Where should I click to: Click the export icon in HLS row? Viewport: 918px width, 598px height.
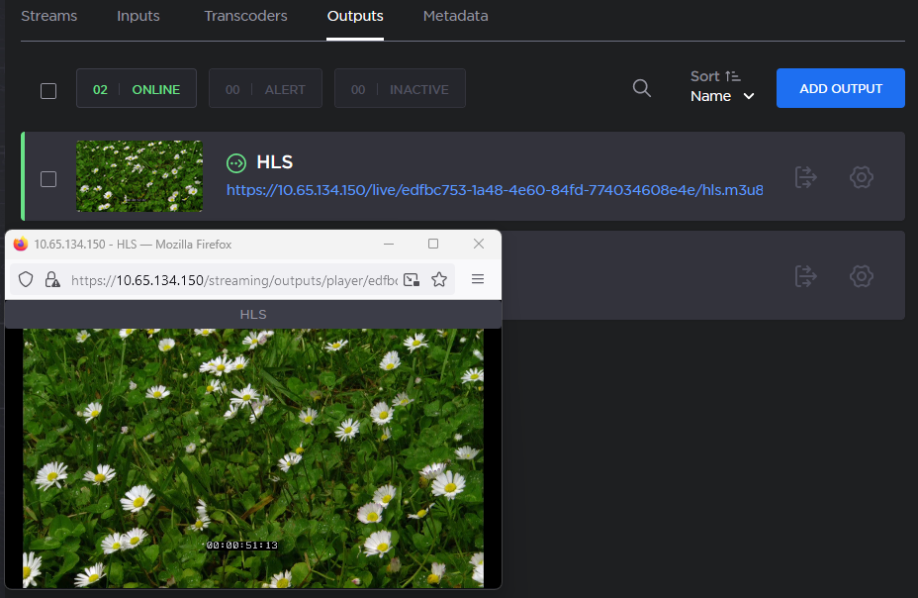[x=806, y=177]
